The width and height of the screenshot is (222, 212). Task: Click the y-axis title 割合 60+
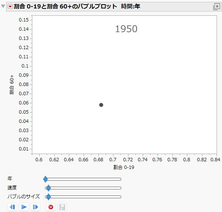pos(12,84)
